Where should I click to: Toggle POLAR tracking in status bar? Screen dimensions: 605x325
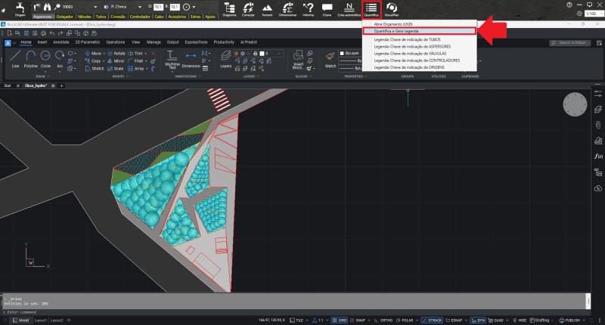click(405, 320)
